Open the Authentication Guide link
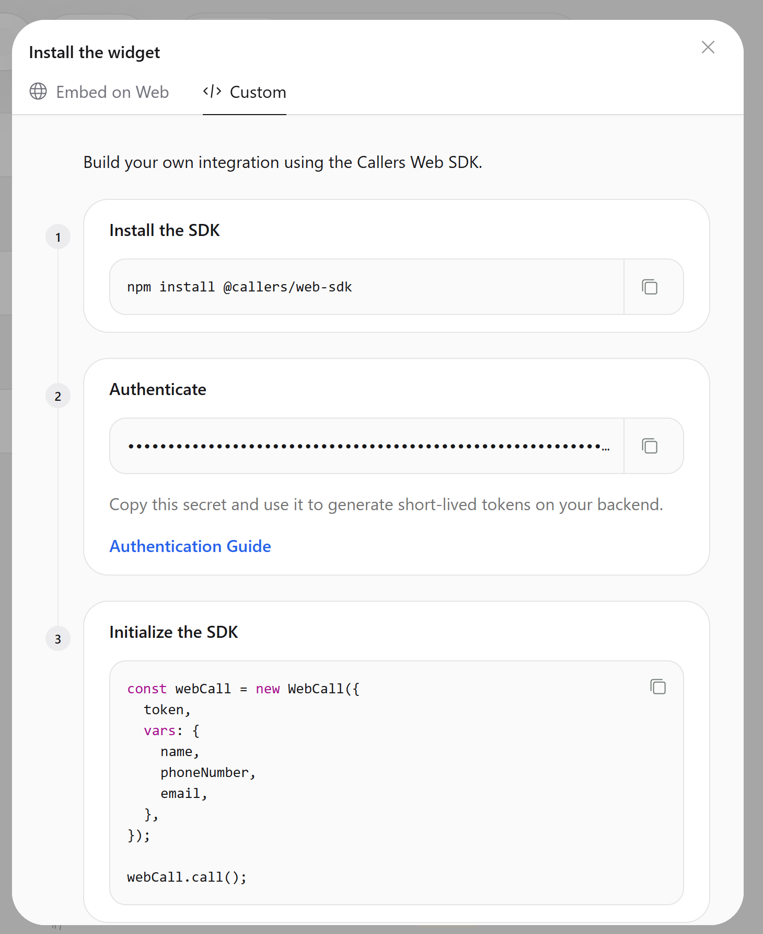The image size is (763, 934). (x=190, y=546)
